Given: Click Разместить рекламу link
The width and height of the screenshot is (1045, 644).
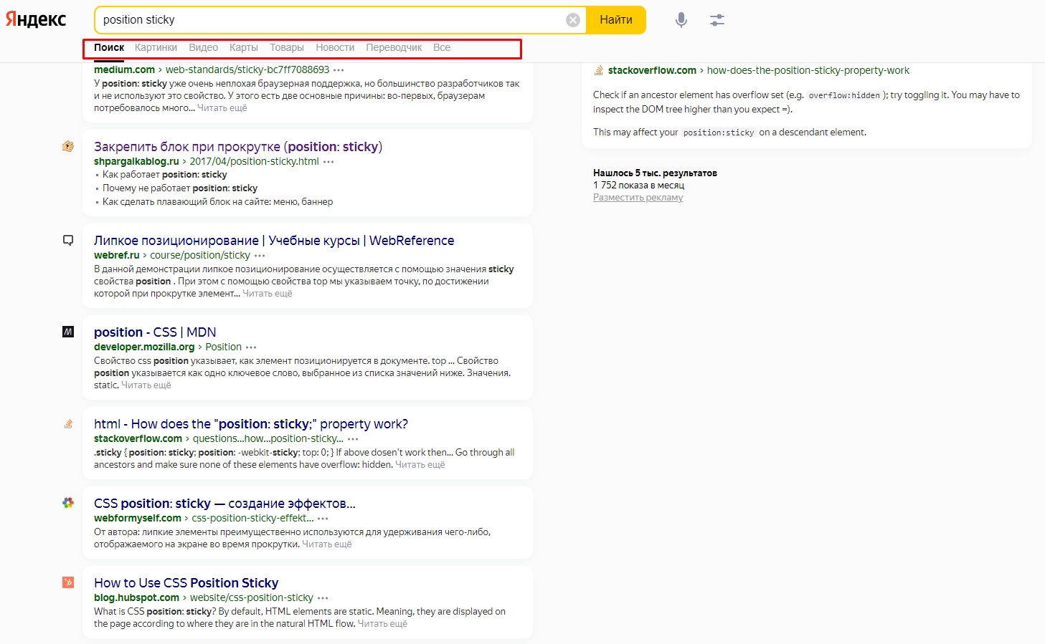Looking at the screenshot, I should pyautogui.click(x=638, y=198).
